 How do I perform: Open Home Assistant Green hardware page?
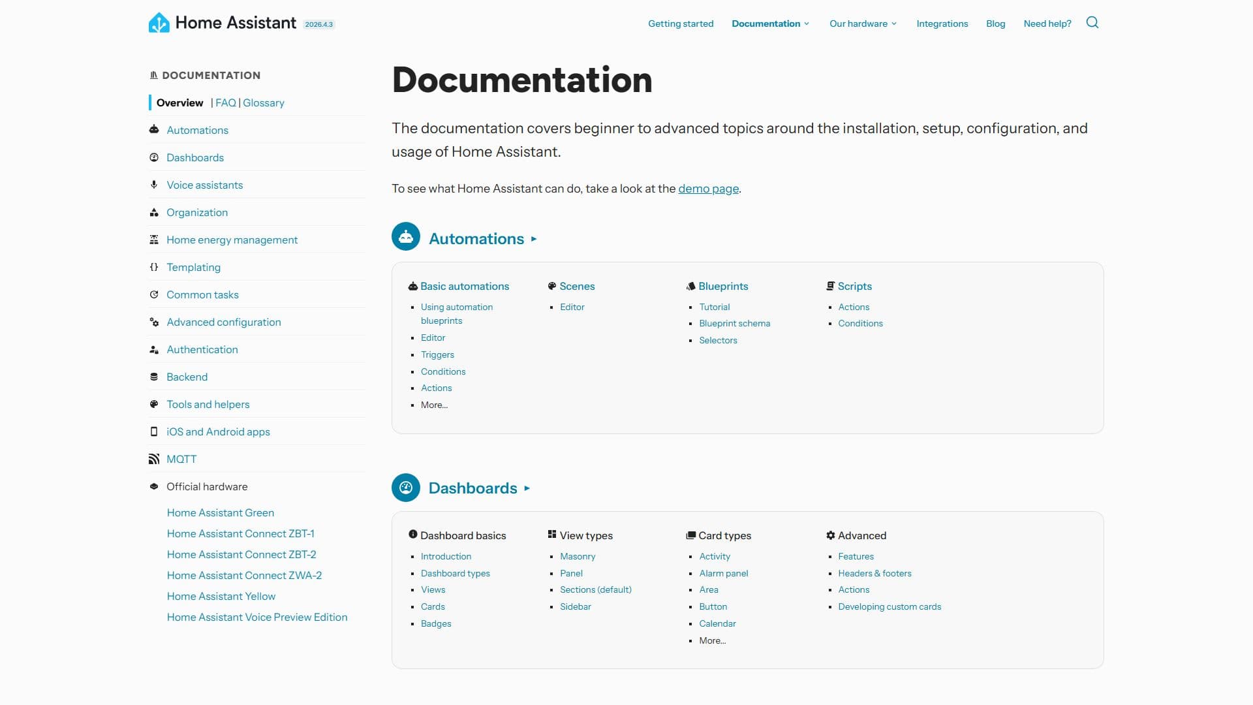point(221,512)
